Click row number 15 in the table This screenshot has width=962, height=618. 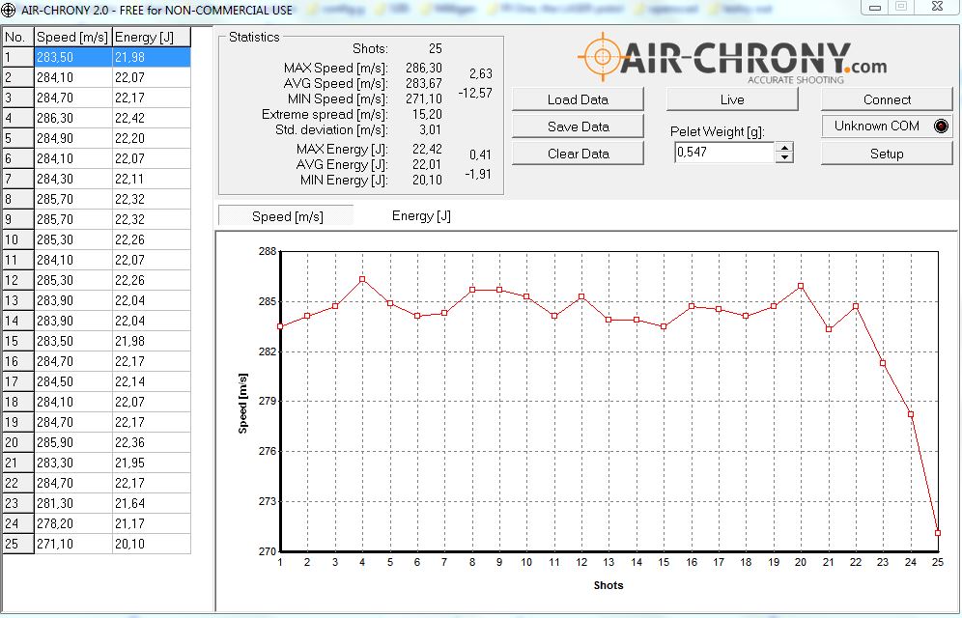[x=18, y=340]
